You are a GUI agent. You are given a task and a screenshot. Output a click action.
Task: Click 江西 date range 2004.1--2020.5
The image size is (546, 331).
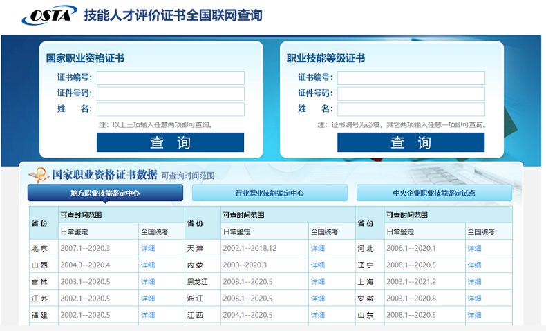(247, 315)
